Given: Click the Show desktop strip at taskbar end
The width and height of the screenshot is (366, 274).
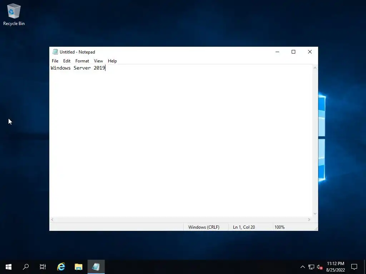Looking at the screenshot, I should coord(365,267).
